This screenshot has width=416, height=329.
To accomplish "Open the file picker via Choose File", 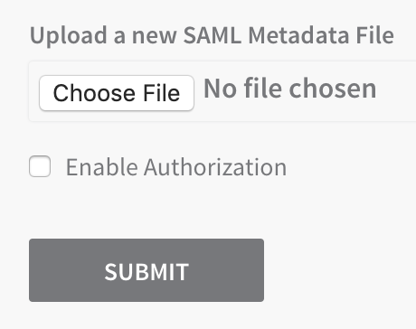I will (117, 93).
